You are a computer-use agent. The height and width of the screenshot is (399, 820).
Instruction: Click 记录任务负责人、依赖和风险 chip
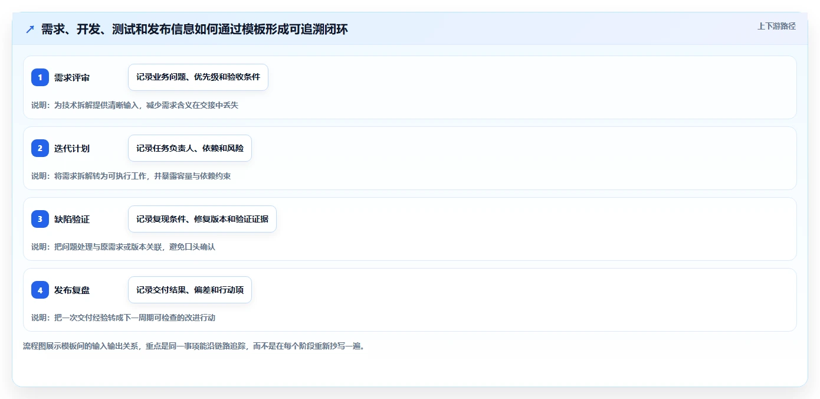[190, 148]
